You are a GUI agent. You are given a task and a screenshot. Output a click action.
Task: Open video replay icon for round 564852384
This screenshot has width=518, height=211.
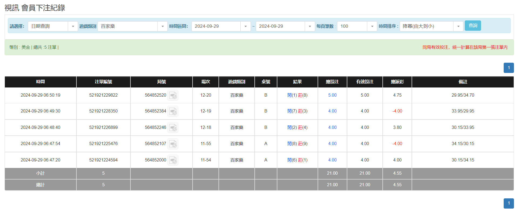[173, 111]
